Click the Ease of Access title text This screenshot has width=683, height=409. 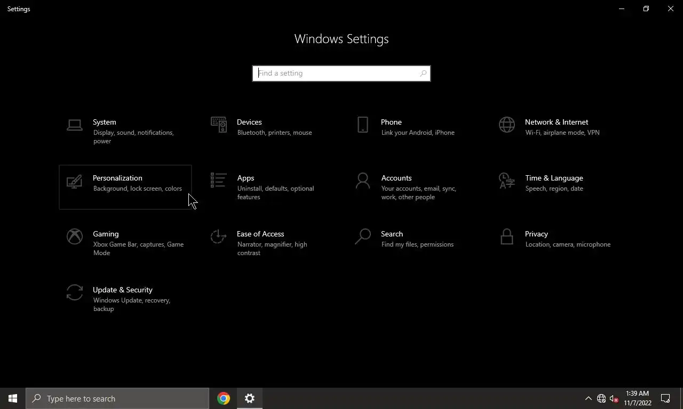pos(260,234)
